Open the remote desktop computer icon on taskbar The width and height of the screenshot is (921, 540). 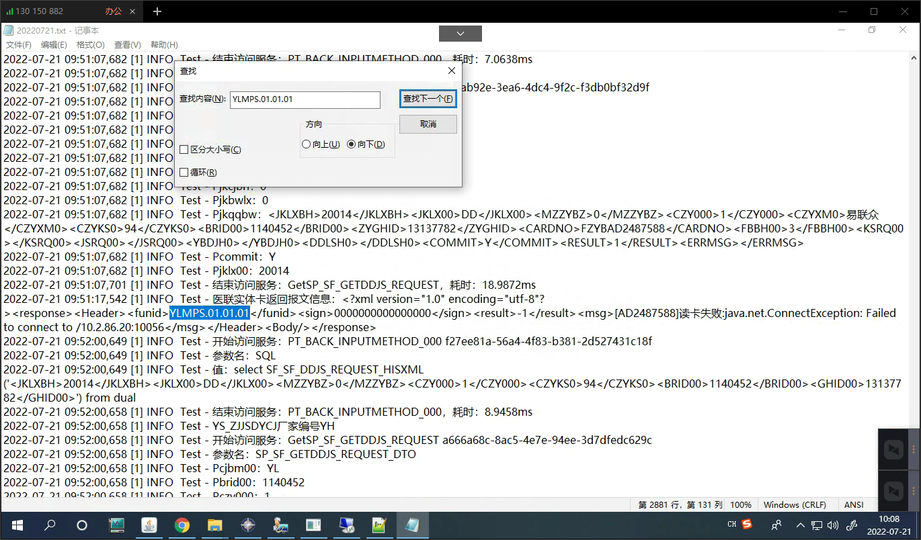[x=346, y=525]
